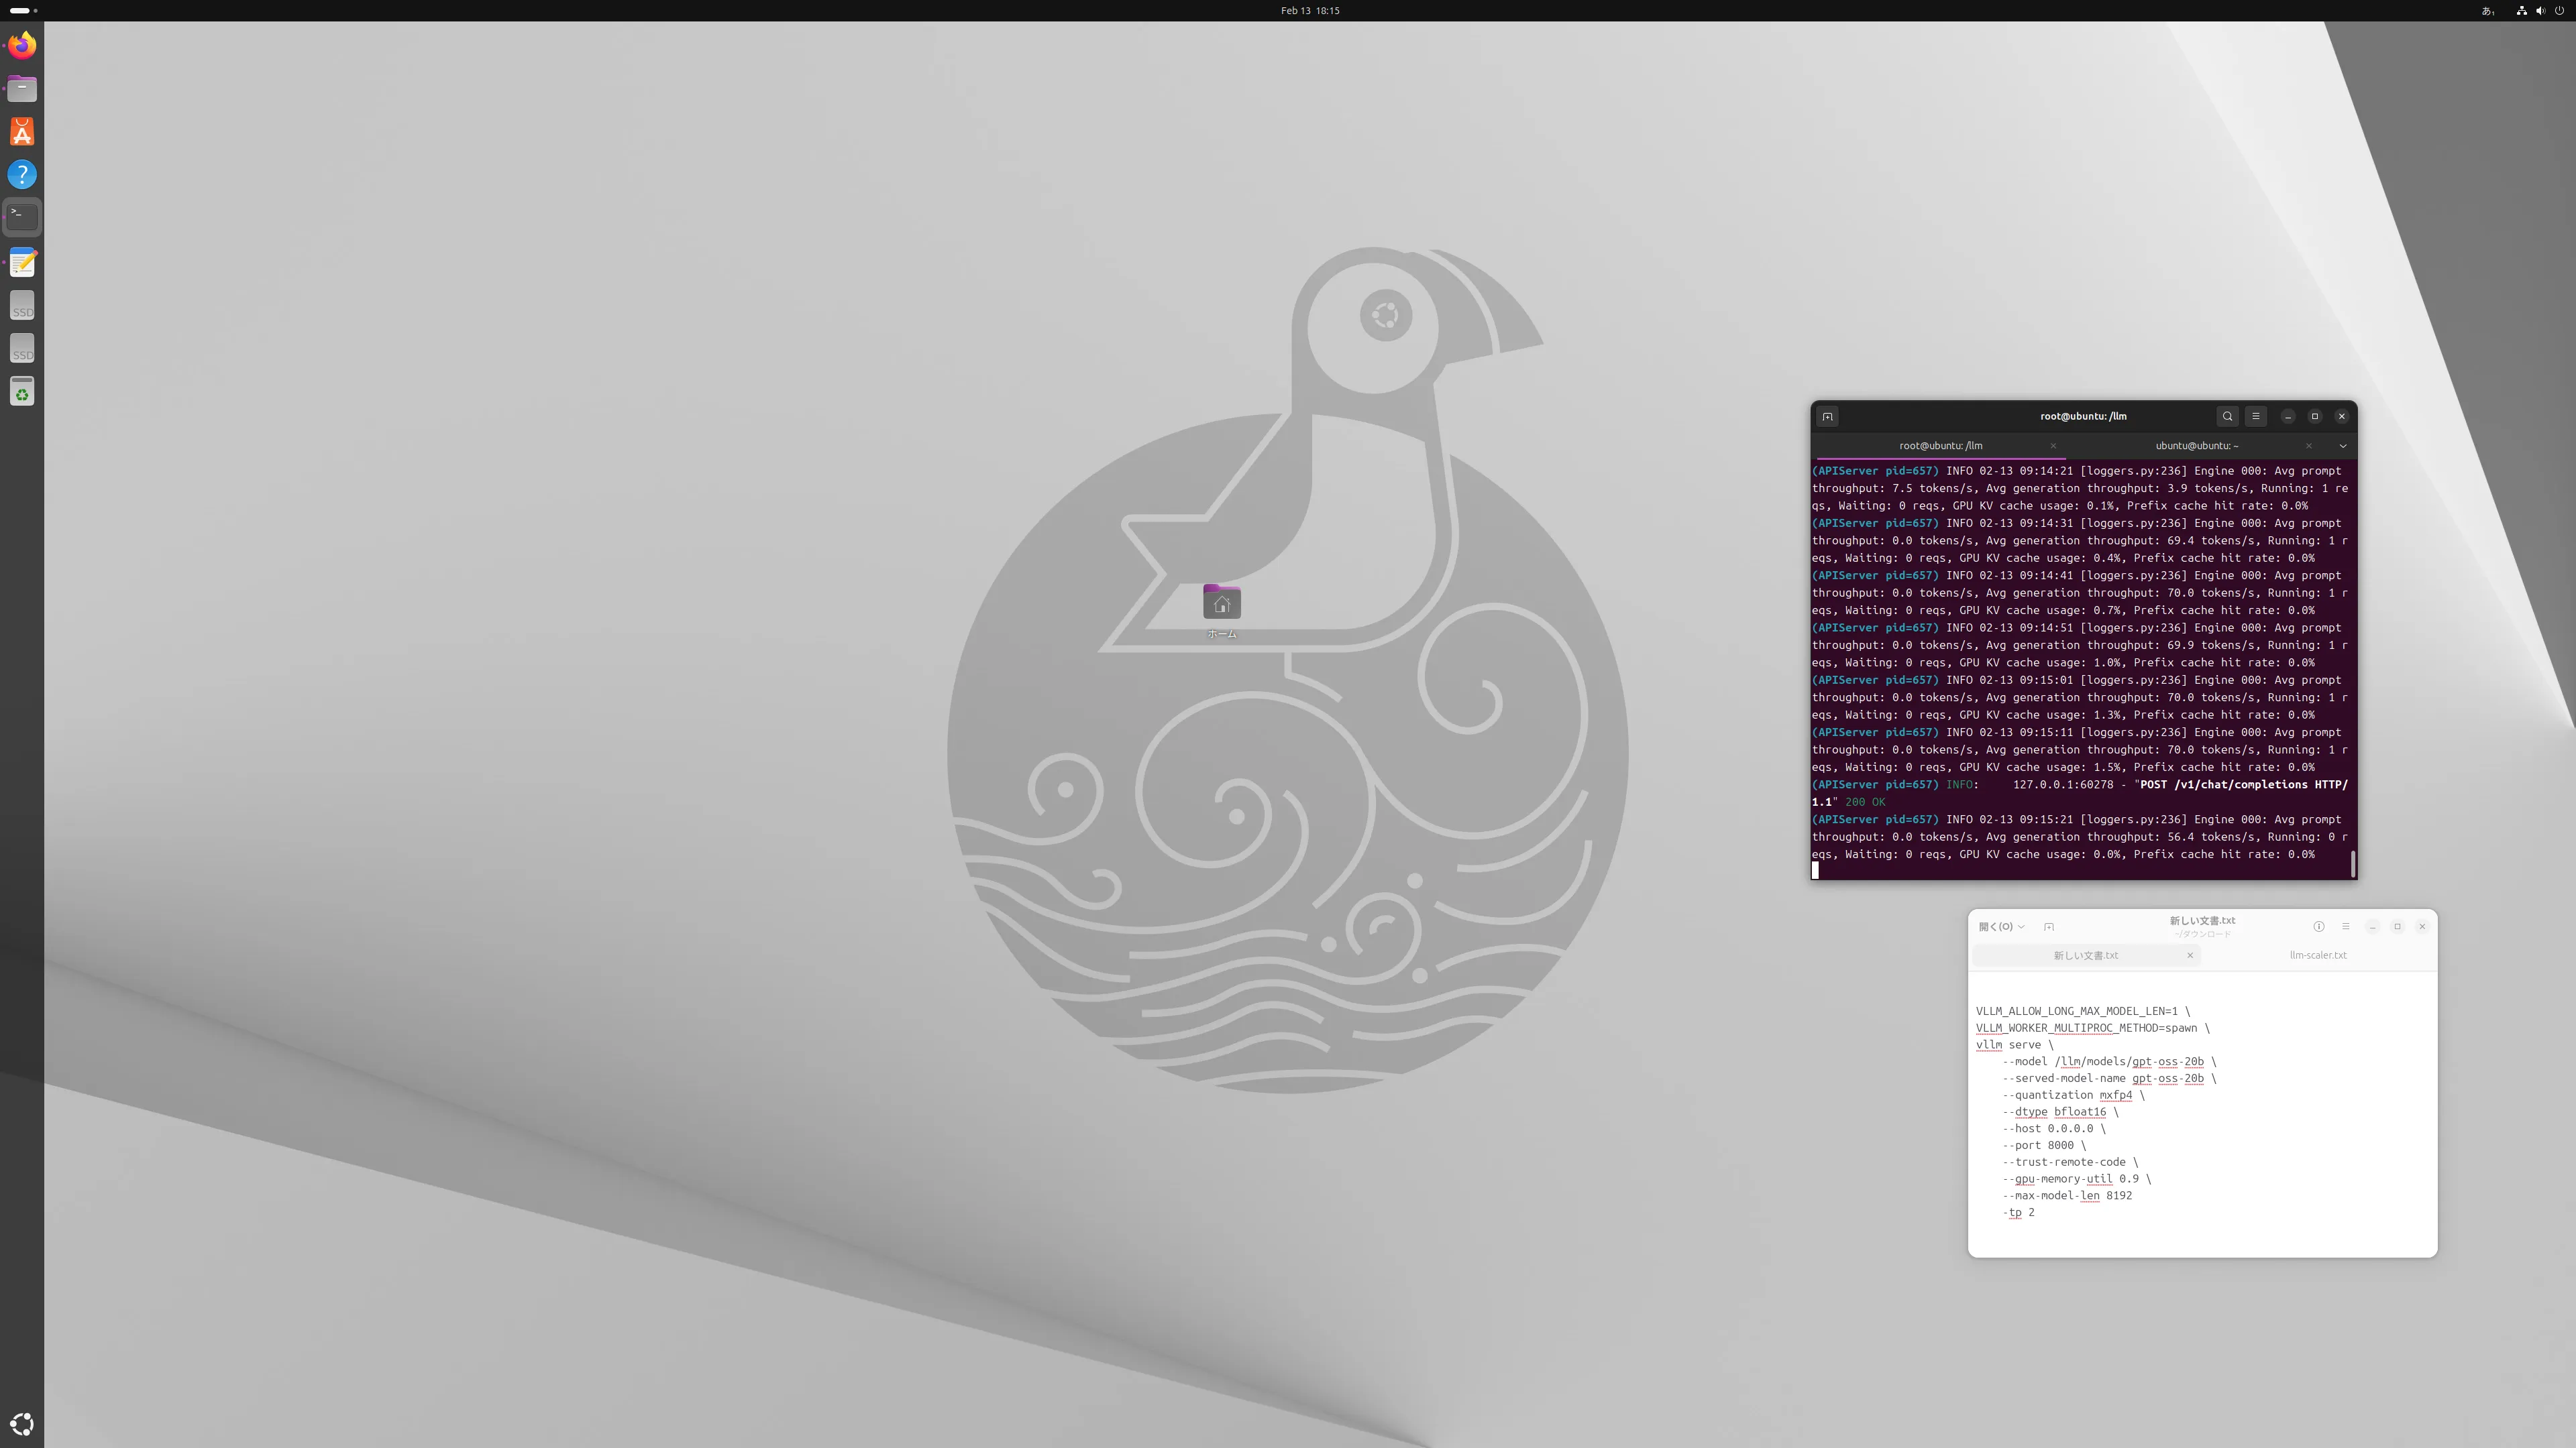The image size is (2576, 1448).
Task: Launch Firefox from the dock
Action: (x=22, y=46)
